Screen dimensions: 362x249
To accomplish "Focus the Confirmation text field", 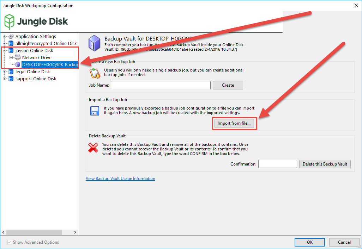I will click(x=278, y=164).
